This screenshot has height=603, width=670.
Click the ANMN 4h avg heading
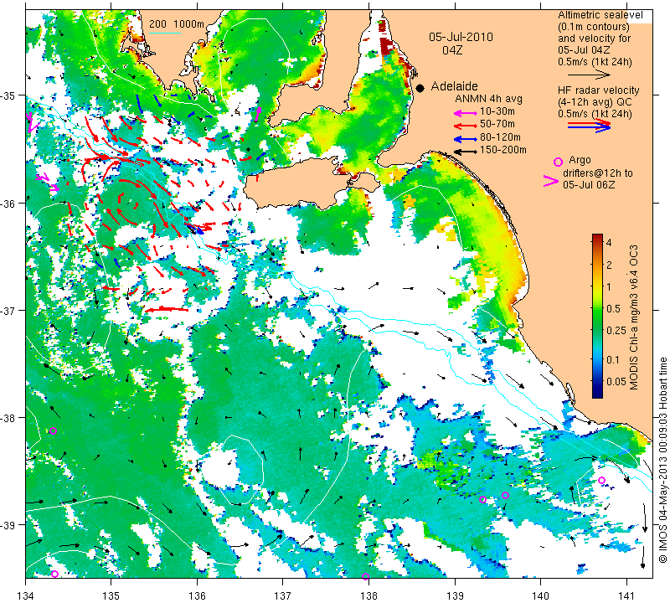point(488,99)
